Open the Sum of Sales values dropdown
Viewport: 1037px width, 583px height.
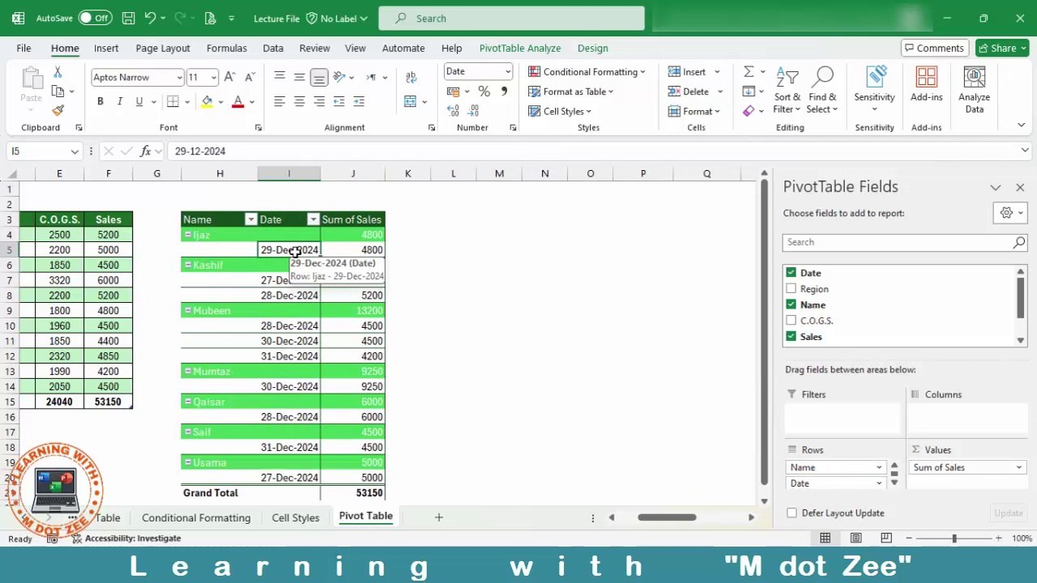point(1018,467)
